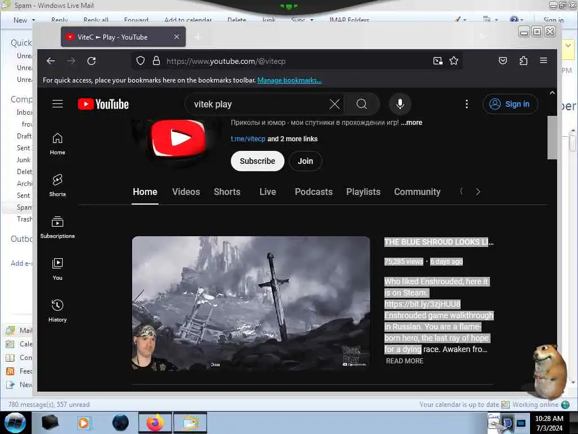Click the page vertical scrollbar thumb
This screenshot has width=578, height=434.
552,137
